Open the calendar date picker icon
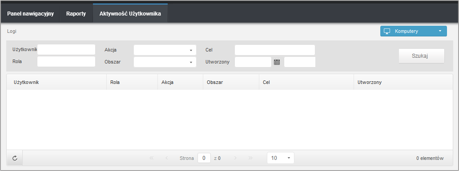Screen dimensions: 459x171 pyautogui.click(x=277, y=62)
